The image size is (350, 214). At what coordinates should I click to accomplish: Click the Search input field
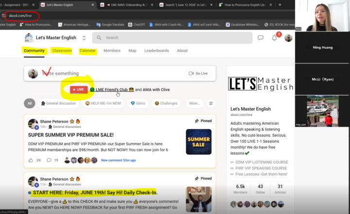(x=172, y=38)
